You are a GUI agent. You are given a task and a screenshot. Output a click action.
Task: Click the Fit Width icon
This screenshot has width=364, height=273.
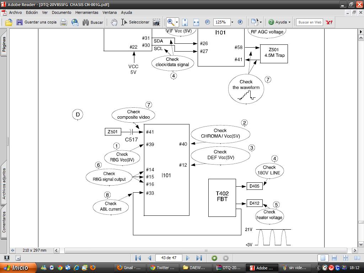196,22
